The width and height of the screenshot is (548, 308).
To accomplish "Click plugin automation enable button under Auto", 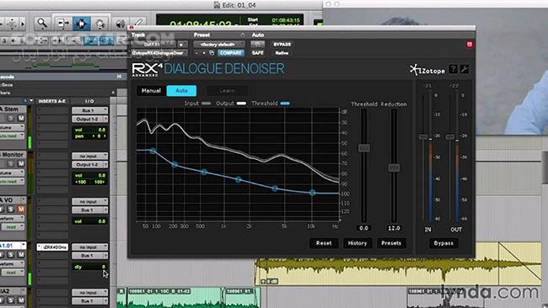I will pos(257,45).
